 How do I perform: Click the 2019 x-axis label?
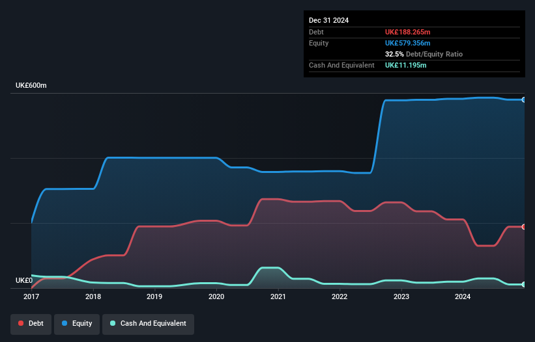[x=154, y=296]
